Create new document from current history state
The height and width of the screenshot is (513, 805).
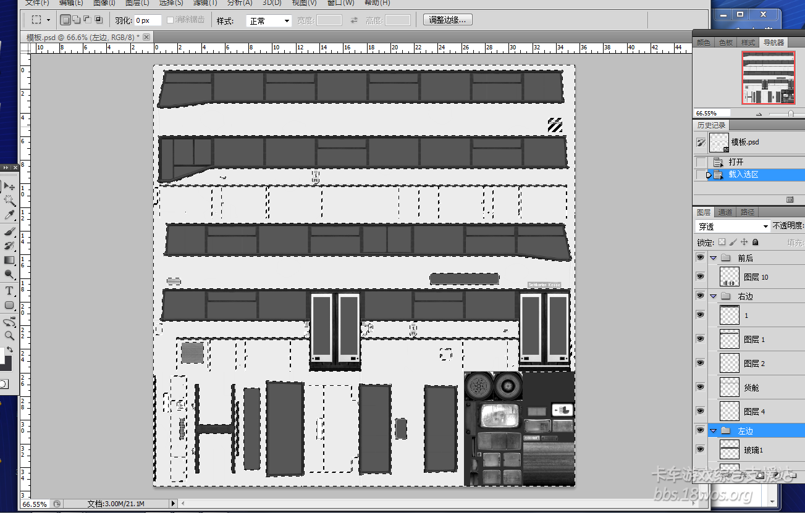pos(790,200)
